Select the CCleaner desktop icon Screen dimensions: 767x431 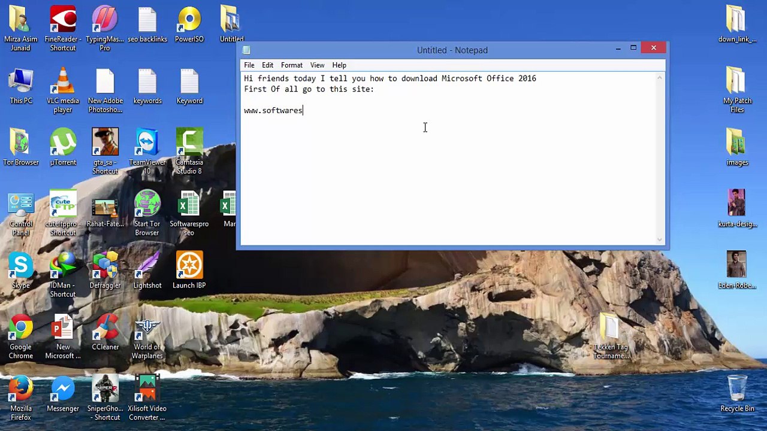pos(105,332)
